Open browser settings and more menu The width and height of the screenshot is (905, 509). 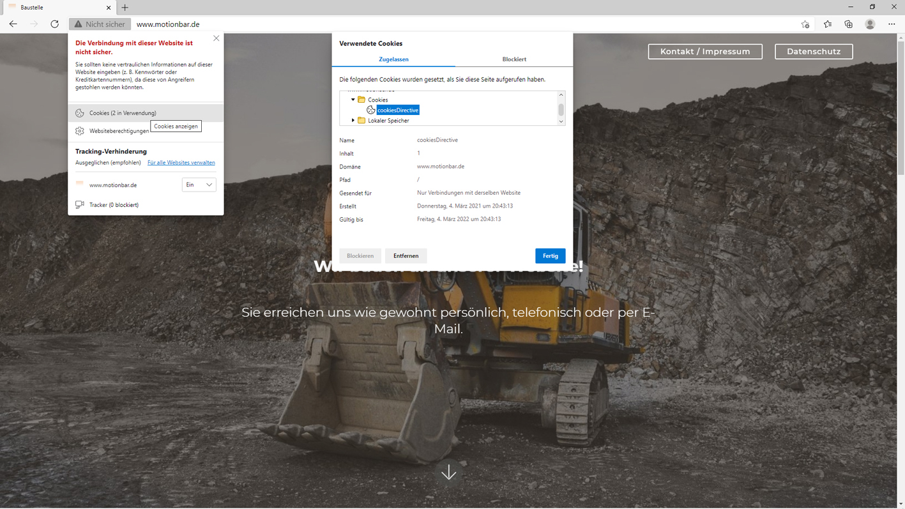(x=892, y=24)
